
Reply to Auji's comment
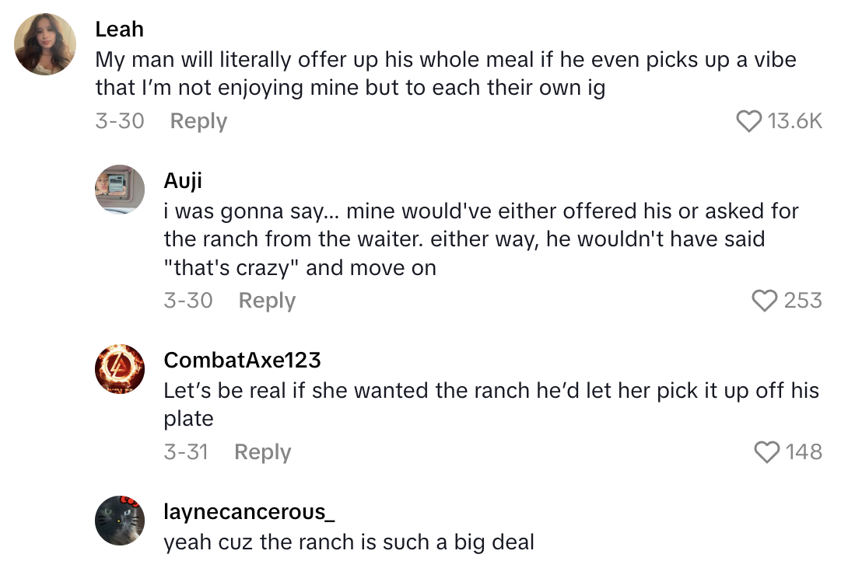click(267, 301)
